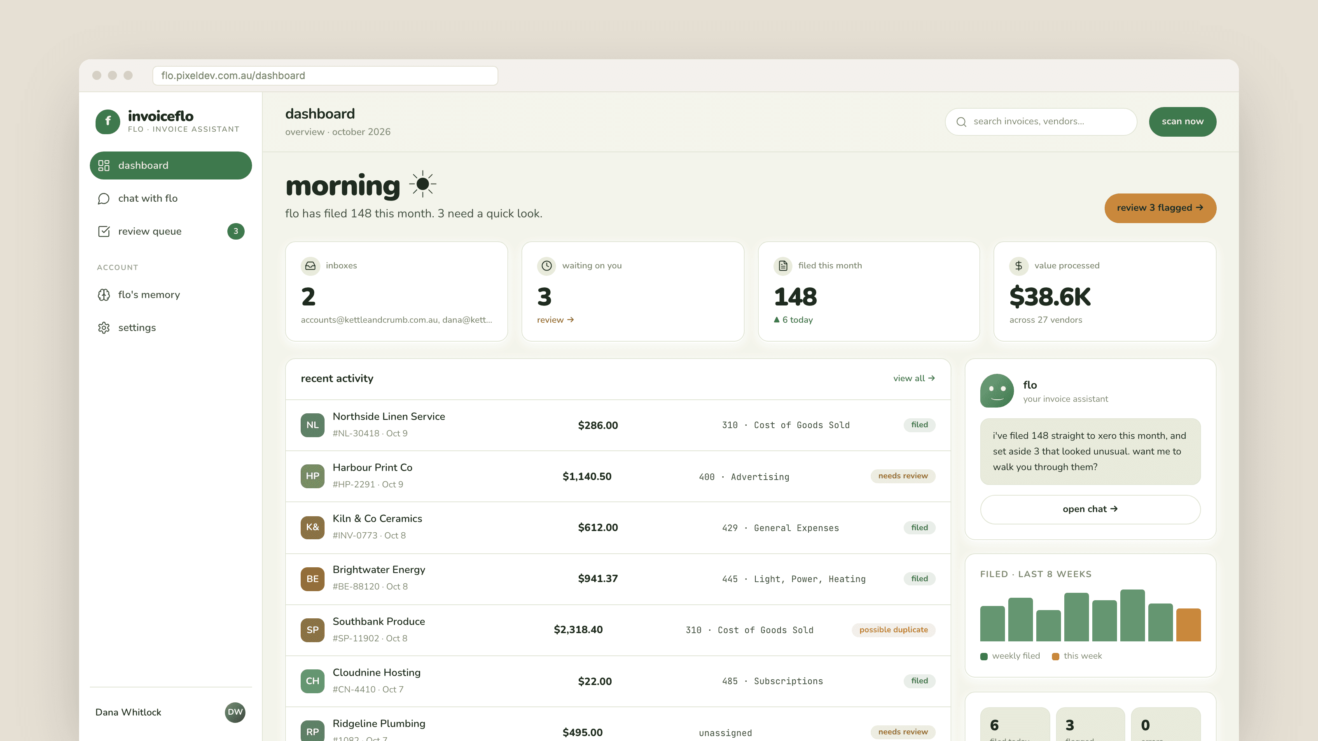Click the invoiceflo green logo icon
Image resolution: width=1318 pixels, height=741 pixels.
(107, 122)
